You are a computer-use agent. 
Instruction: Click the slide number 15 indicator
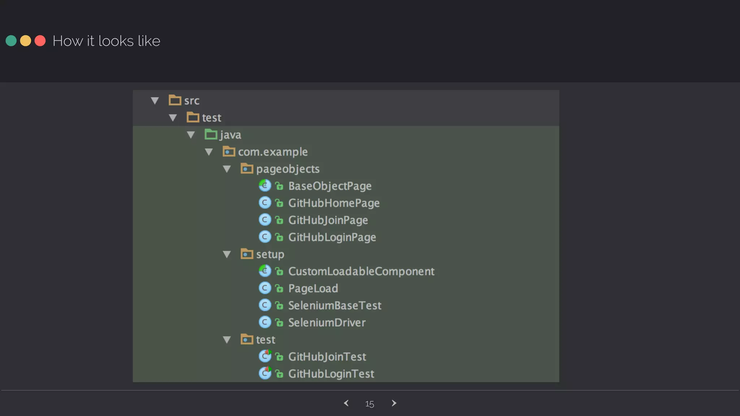369,404
